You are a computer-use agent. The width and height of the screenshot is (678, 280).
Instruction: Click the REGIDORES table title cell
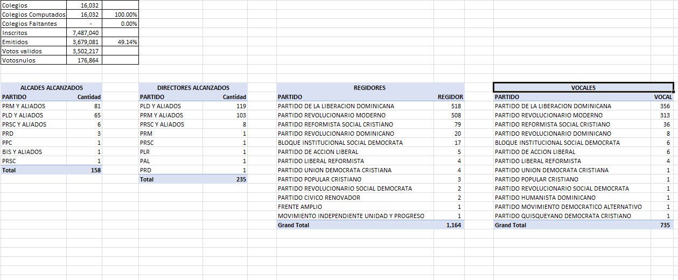(369, 87)
